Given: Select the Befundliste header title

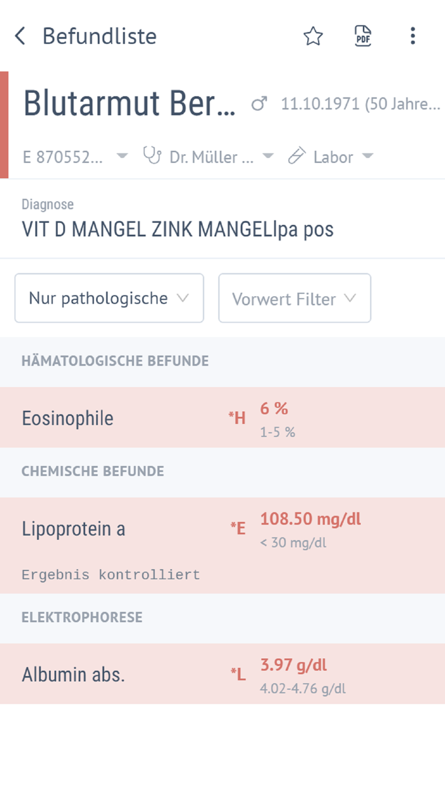Looking at the screenshot, I should [x=100, y=36].
